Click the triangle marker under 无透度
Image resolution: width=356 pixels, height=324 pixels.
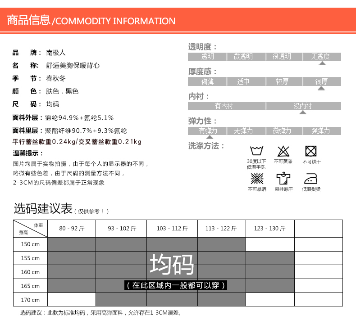click(322, 63)
